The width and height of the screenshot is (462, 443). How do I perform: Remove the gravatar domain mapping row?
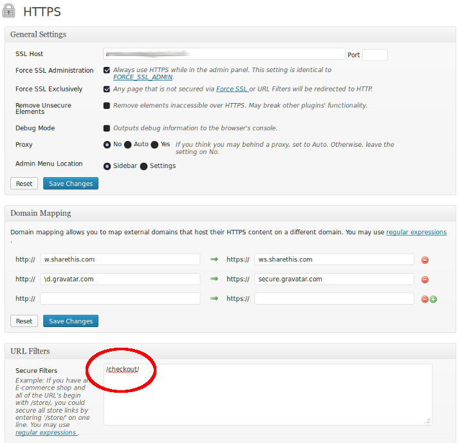click(x=425, y=280)
